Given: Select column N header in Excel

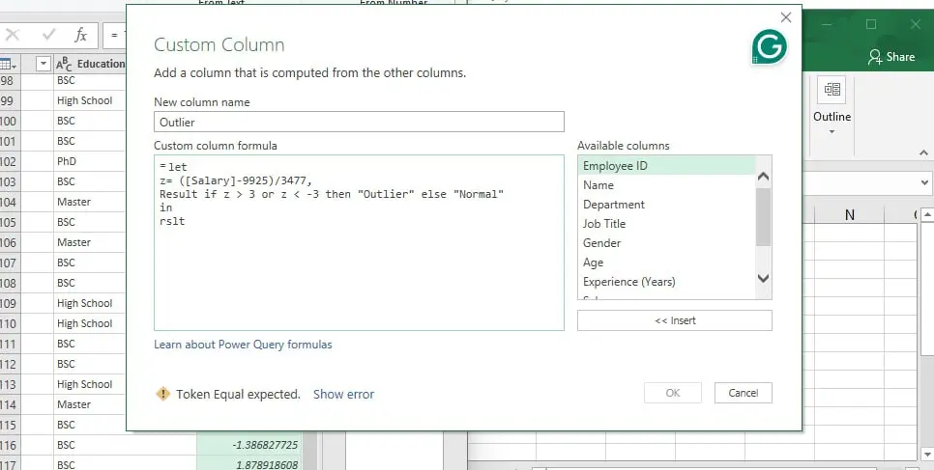Looking at the screenshot, I should [x=850, y=215].
